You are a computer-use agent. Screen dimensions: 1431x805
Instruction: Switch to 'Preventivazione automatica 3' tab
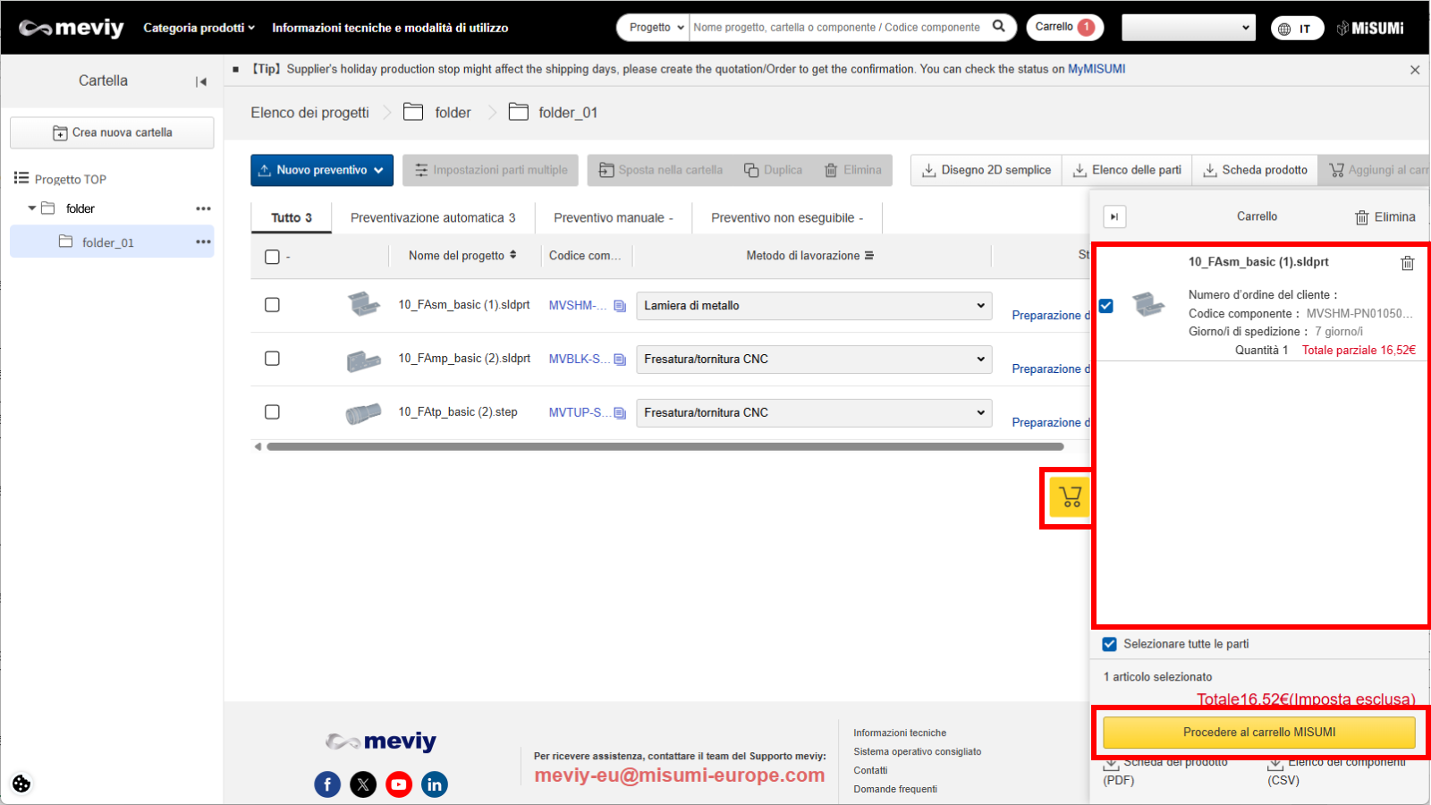(433, 218)
